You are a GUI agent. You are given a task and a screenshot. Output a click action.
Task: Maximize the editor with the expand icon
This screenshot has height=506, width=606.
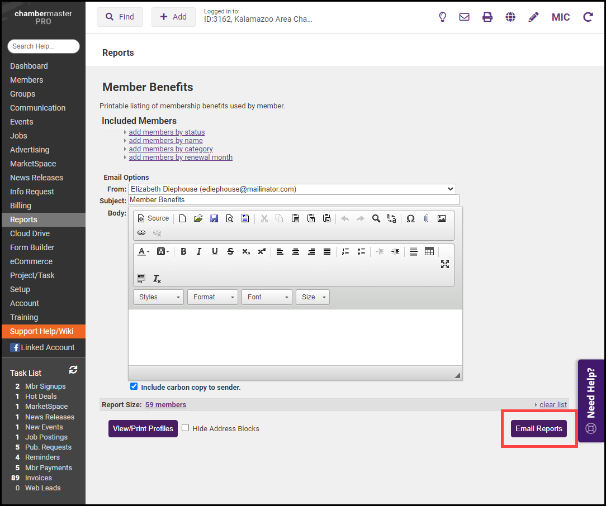coord(445,264)
